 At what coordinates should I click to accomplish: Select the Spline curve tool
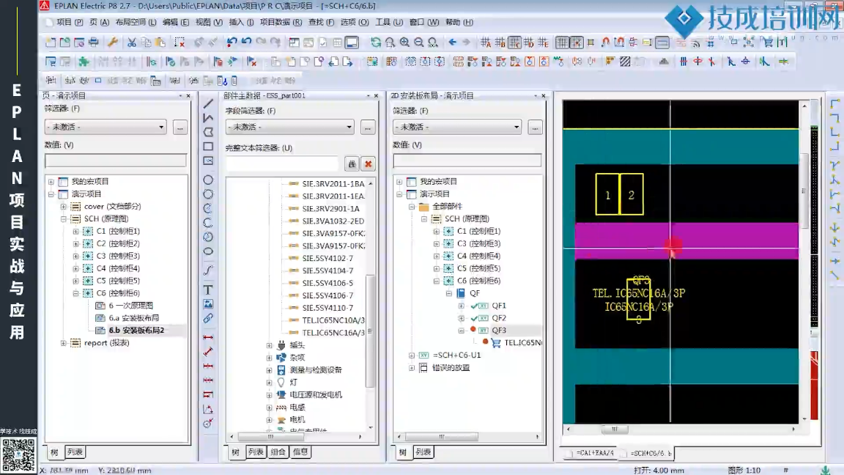(208, 270)
